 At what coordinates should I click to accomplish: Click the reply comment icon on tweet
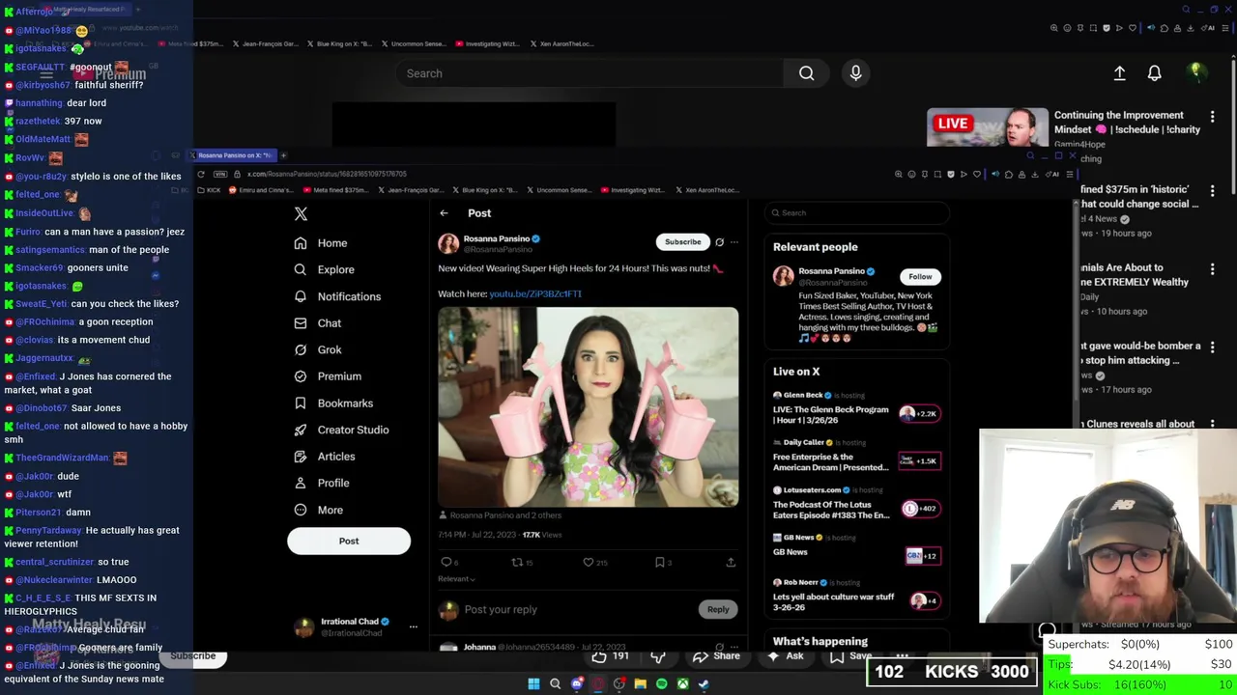[446, 562]
